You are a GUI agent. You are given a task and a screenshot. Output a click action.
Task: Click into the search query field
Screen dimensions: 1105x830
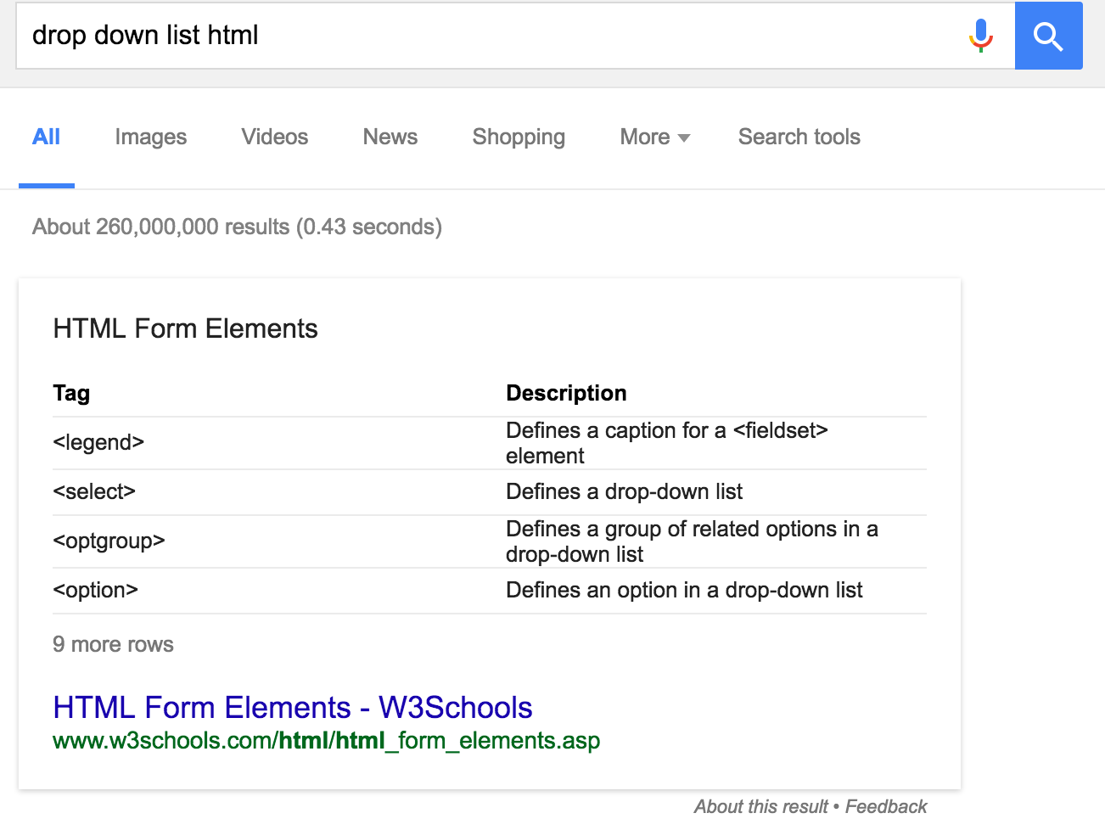pyautogui.click(x=492, y=36)
